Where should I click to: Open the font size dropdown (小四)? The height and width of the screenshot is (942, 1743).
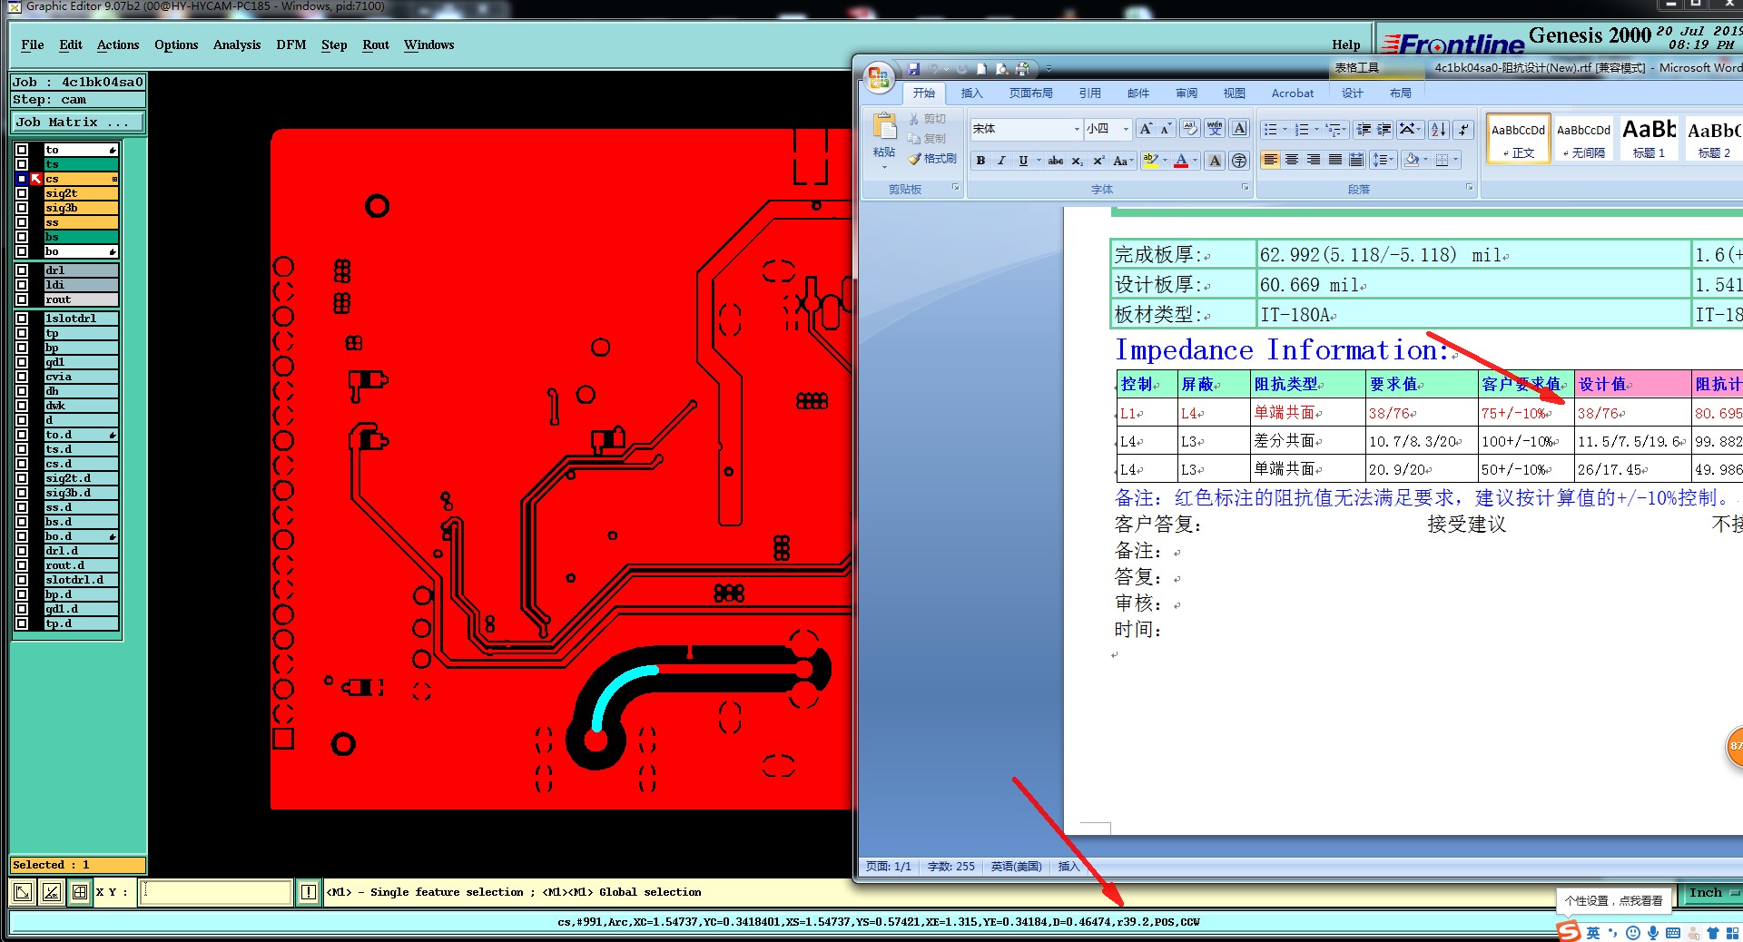click(x=1126, y=129)
